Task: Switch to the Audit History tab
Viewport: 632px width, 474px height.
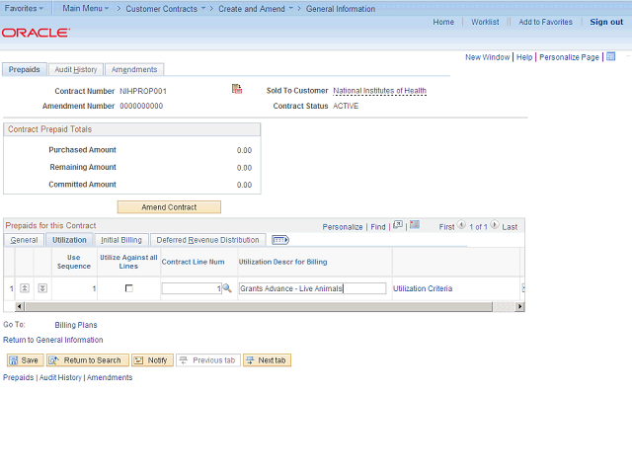Action: (76, 69)
